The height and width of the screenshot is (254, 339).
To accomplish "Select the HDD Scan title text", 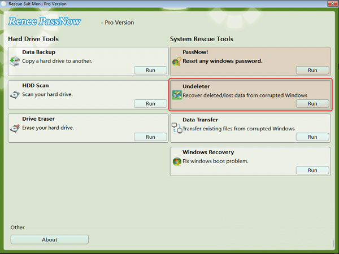I will click(x=36, y=86).
